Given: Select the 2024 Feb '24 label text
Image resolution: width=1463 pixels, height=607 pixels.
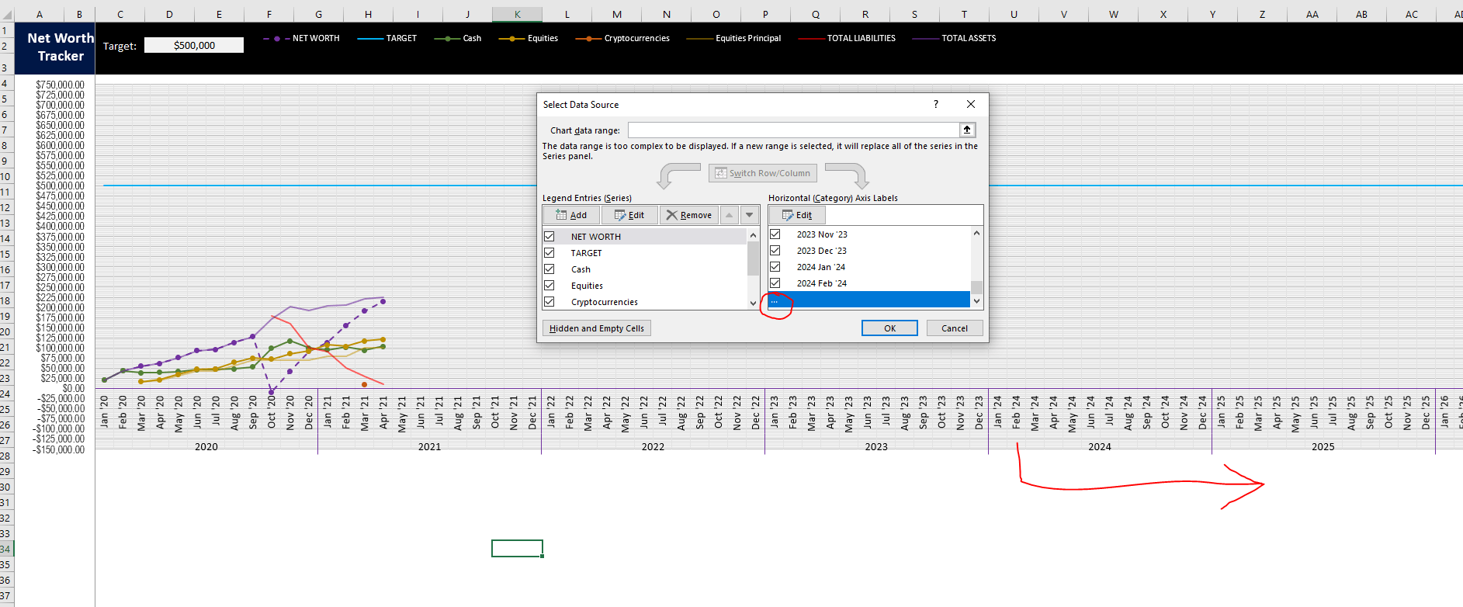Looking at the screenshot, I should click(822, 283).
